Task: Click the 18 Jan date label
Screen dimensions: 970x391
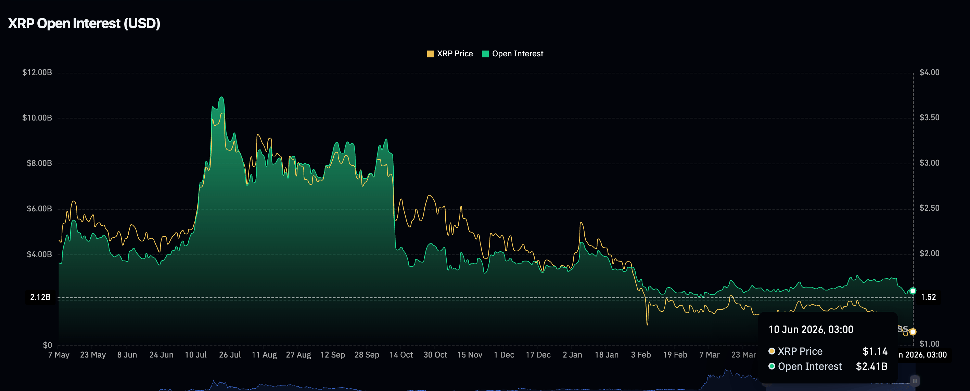Action: (607, 354)
